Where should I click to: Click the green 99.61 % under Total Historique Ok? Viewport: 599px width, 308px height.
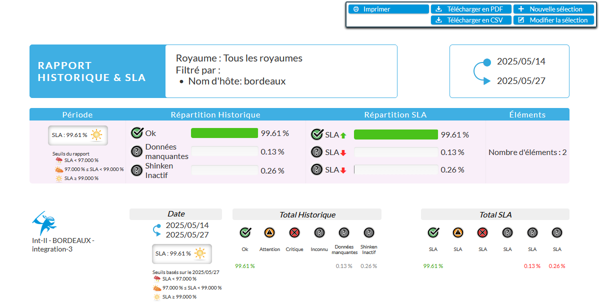(x=245, y=266)
